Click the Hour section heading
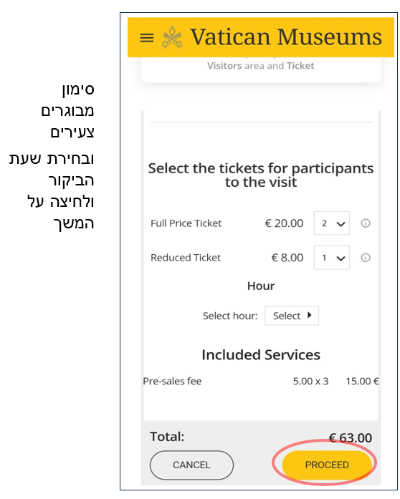The image size is (400, 499). [261, 286]
